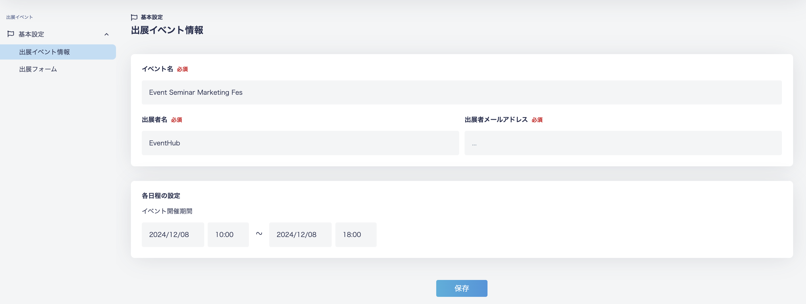Focus the 出展者メールアドレス input field
This screenshot has height=304, width=806.
pos(623,143)
